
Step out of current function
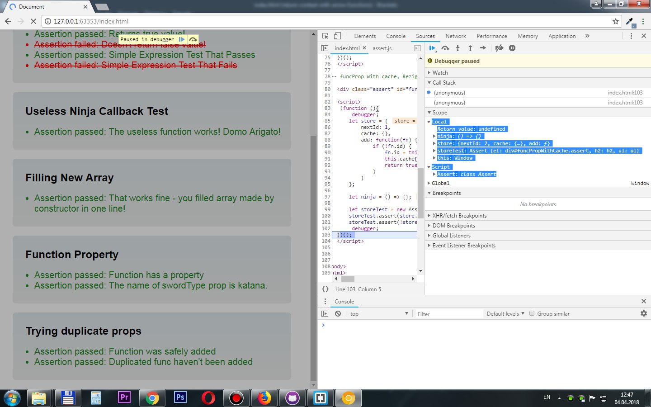[470, 48]
